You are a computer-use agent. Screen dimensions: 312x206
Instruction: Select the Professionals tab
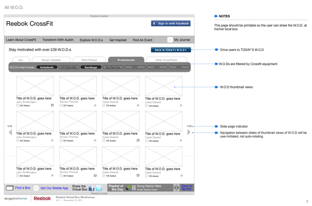click(x=126, y=60)
